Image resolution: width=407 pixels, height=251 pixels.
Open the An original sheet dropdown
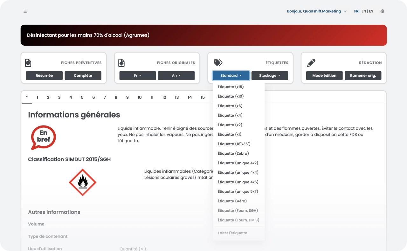click(x=176, y=76)
